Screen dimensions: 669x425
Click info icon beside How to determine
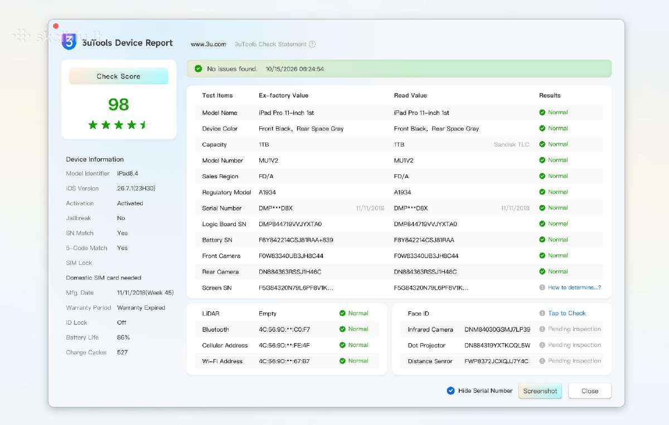pyautogui.click(x=542, y=288)
